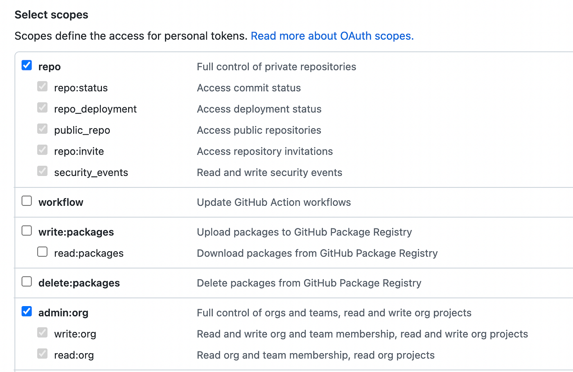Open the Read more about OAuth scopes link
The image size is (573, 372).
pyautogui.click(x=332, y=36)
